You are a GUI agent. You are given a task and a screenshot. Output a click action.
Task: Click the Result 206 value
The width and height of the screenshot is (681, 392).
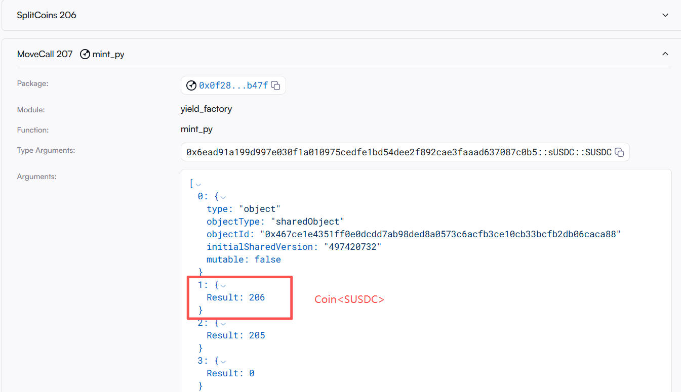click(x=257, y=297)
